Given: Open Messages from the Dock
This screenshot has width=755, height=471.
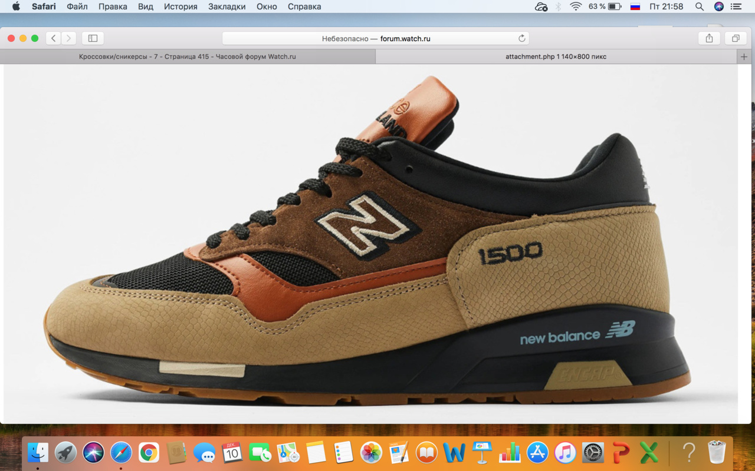Looking at the screenshot, I should click(204, 452).
